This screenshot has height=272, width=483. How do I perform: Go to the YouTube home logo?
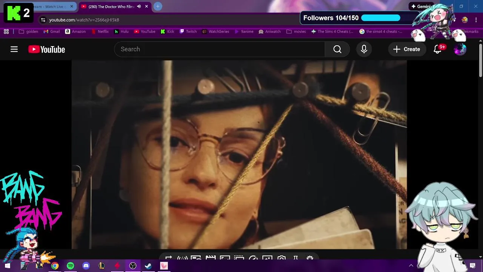click(x=46, y=49)
